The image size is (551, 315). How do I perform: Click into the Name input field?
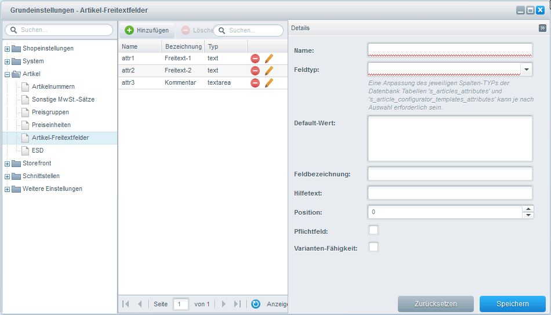click(x=449, y=50)
